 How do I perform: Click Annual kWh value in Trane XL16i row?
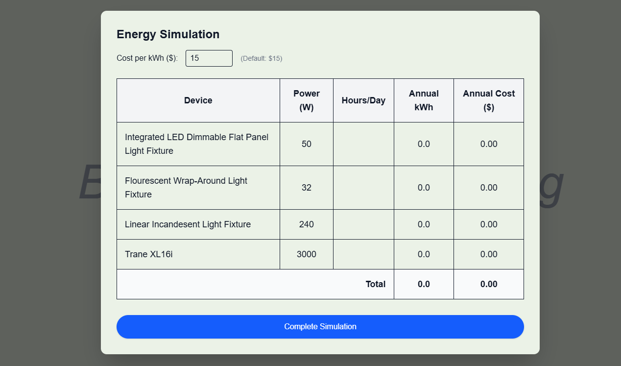pyautogui.click(x=424, y=254)
